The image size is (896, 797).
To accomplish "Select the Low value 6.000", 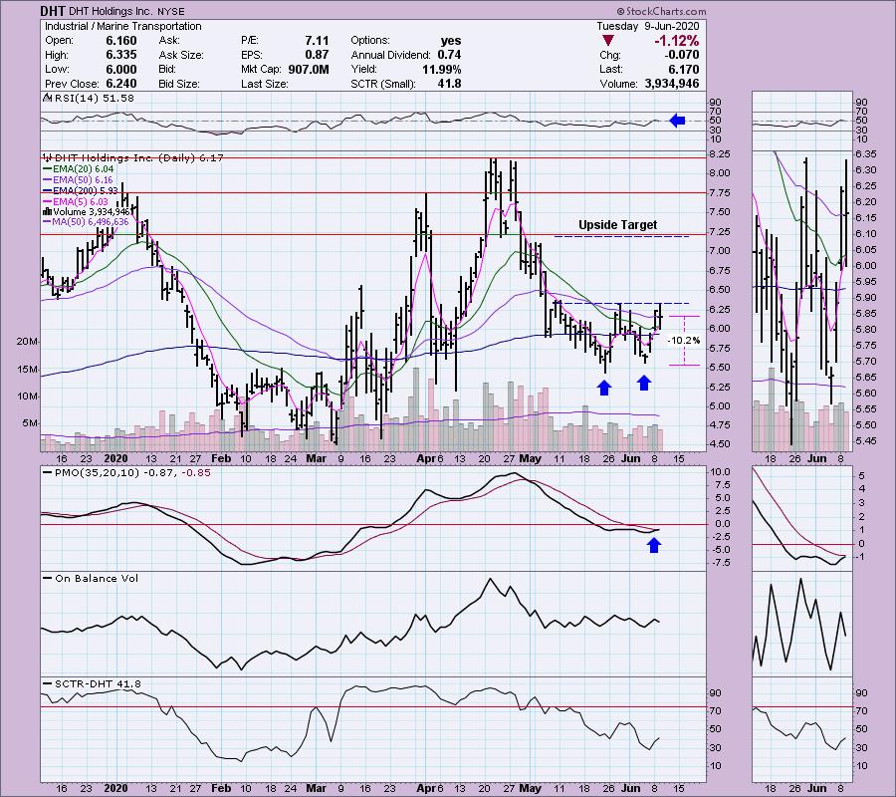I will coord(121,69).
